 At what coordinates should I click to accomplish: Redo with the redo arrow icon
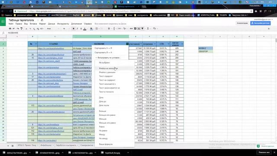pyautogui.click(x=17, y=29)
